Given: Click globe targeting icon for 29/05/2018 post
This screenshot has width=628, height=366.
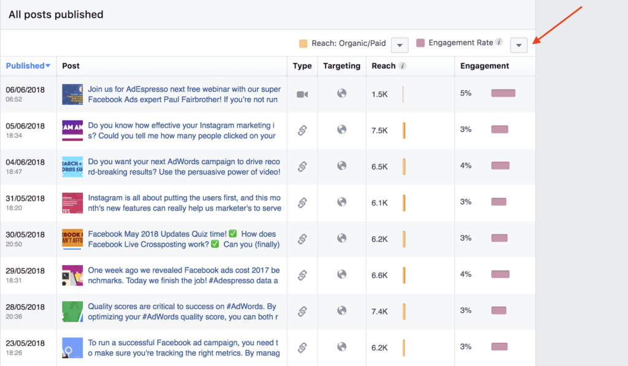Looking at the screenshot, I should 342,274.
